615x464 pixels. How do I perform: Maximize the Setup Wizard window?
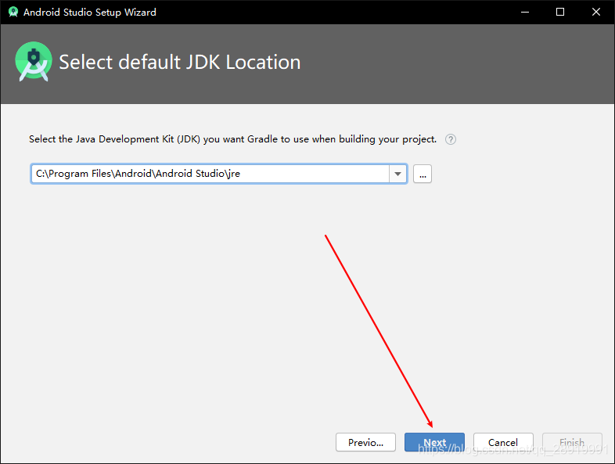point(560,13)
